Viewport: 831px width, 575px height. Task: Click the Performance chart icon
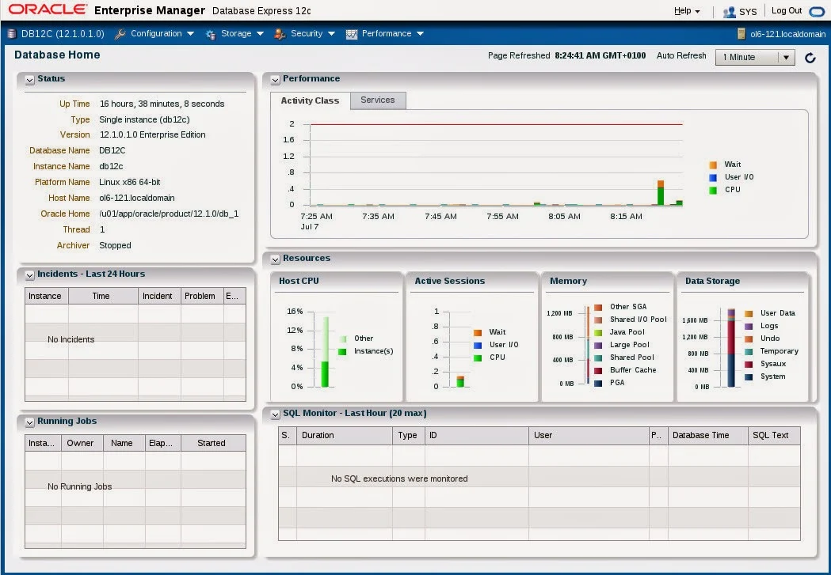tap(352, 34)
